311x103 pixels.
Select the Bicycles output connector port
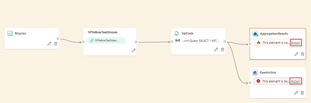click(x=58, y=39)
